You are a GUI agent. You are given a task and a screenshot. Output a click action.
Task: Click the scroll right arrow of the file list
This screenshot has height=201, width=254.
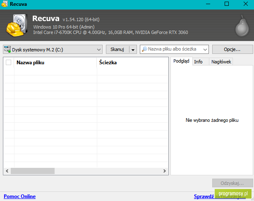[x=165, y=171]
